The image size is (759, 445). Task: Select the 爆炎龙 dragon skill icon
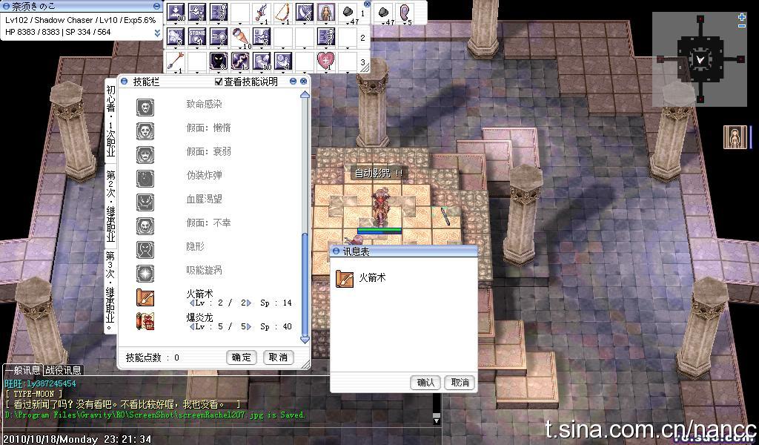(x=145, y=321)
